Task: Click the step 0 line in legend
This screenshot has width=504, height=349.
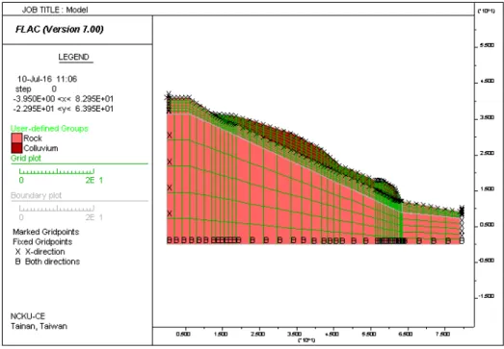Action: 36,88
